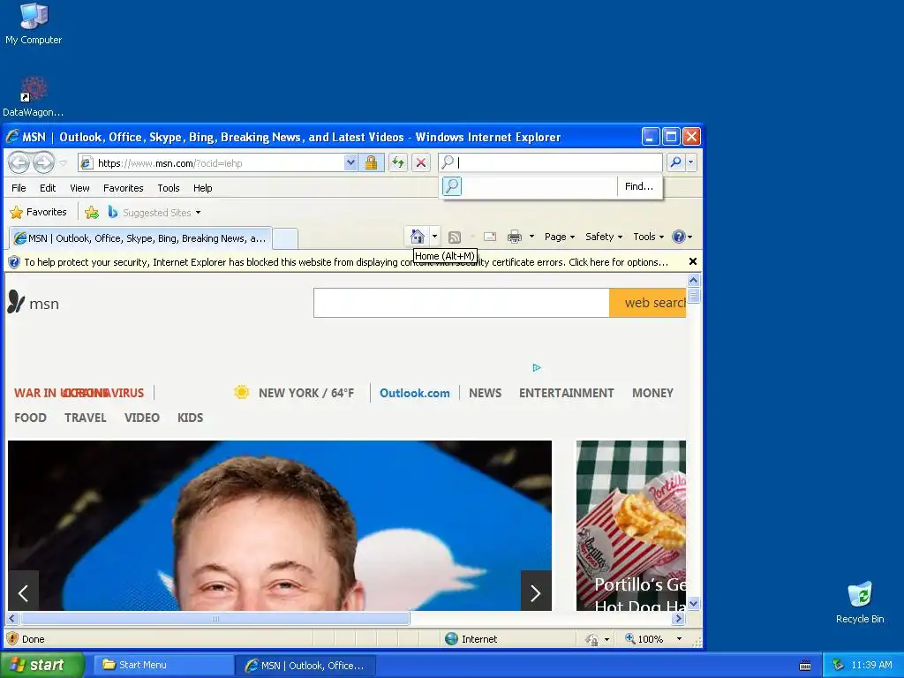This screenshot has width=904, height=678.
Task: Click the Help question mark icon
Action: 679,237
